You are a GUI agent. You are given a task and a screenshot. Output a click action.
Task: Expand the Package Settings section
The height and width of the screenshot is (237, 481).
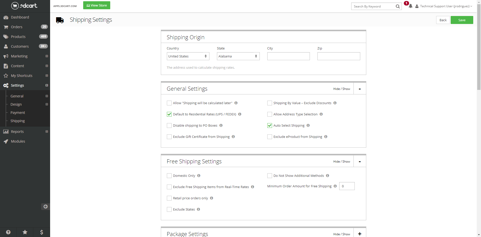pyautogui.click(x=359, y=234)
